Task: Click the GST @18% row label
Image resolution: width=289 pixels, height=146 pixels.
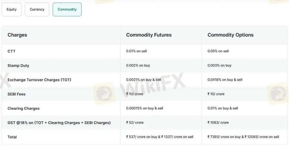Action: (x=59, y=123)
